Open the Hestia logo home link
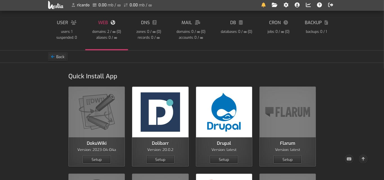This screenshot has width=384, height=180. tap(56, 5)
